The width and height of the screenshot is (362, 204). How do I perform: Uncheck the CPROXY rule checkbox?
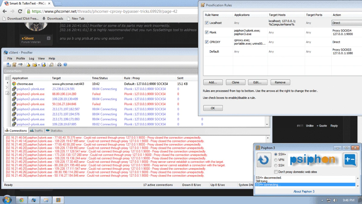[x=207, y=42]
